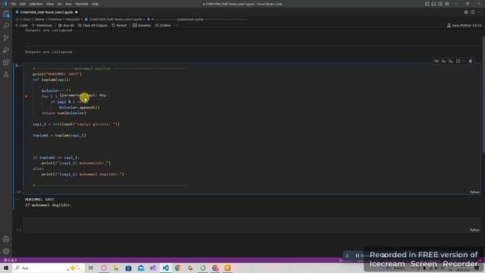Execute cell and below in the cell toolbar
The image size is (485, 273).
point(451,61)
